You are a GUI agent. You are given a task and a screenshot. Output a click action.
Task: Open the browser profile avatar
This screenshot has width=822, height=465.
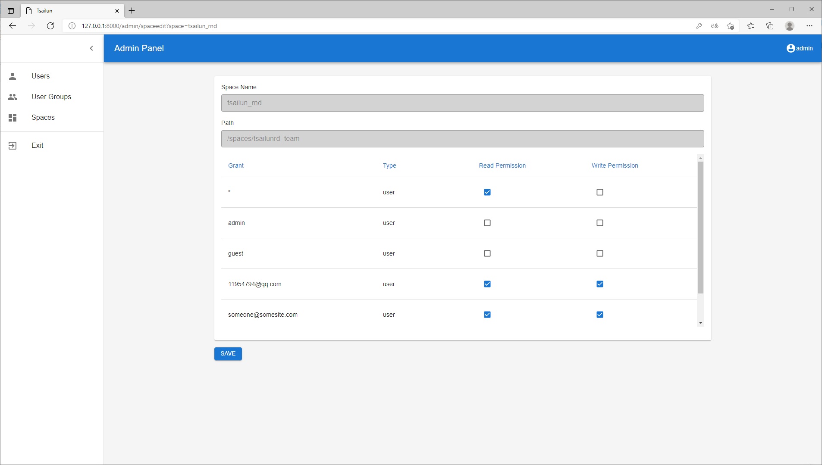(790, 26)
